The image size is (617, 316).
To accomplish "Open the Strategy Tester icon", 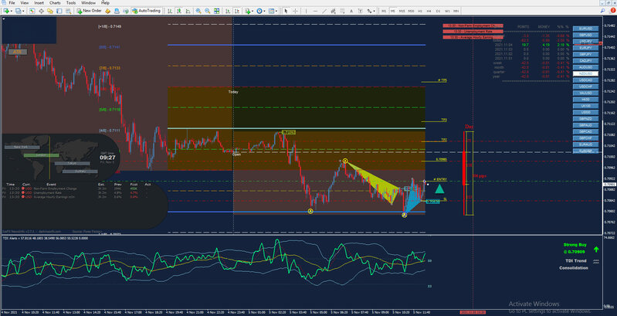I will click(x=69, y=11).
